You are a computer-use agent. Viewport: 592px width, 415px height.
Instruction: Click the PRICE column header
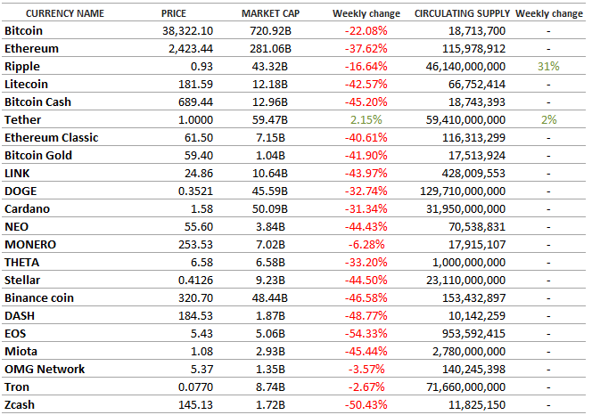174,13
